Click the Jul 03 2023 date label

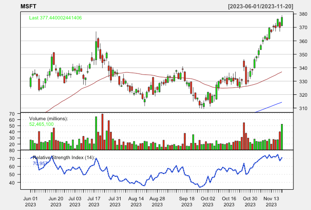pyautogui.click(x=75, y=202)
